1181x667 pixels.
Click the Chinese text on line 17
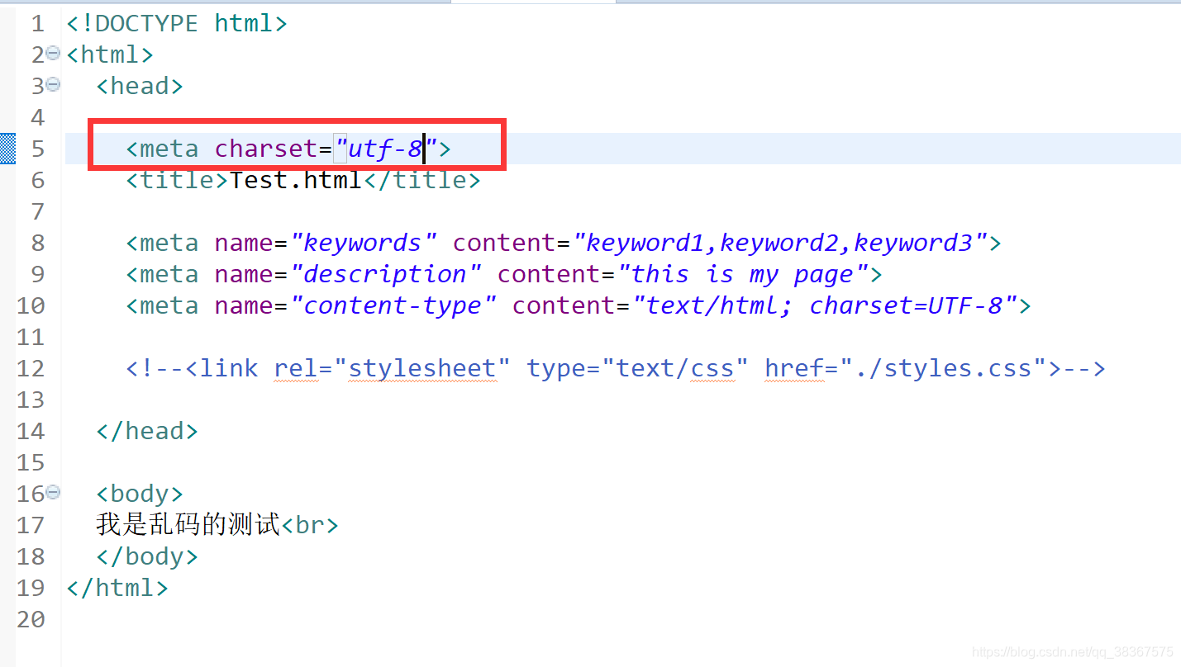pyautogui.click(x=188, y=525)
